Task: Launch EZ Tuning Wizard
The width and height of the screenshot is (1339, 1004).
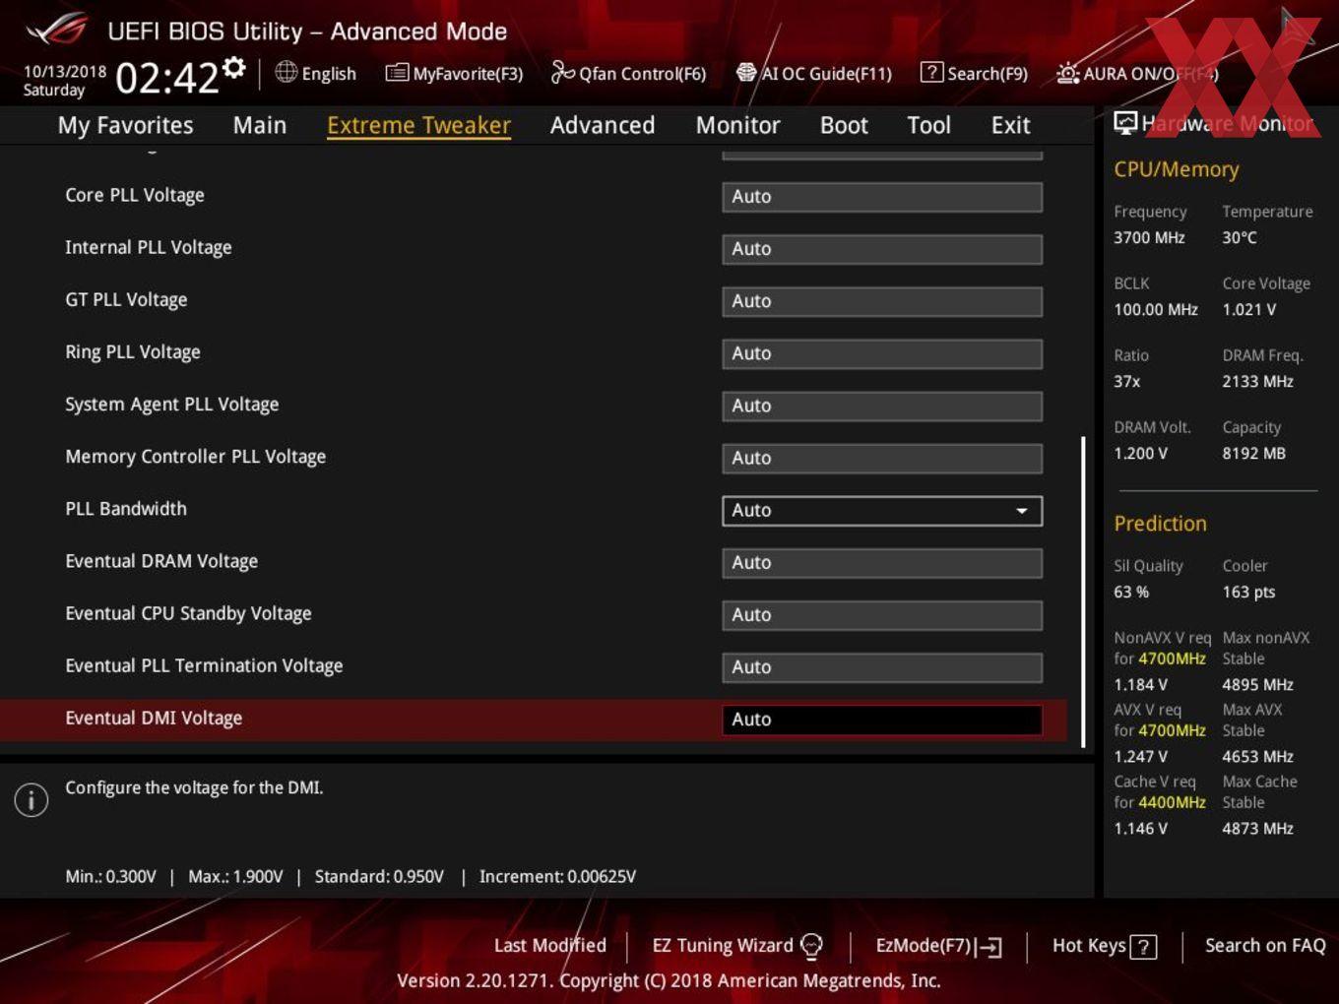Action: [x=737, y=946]
